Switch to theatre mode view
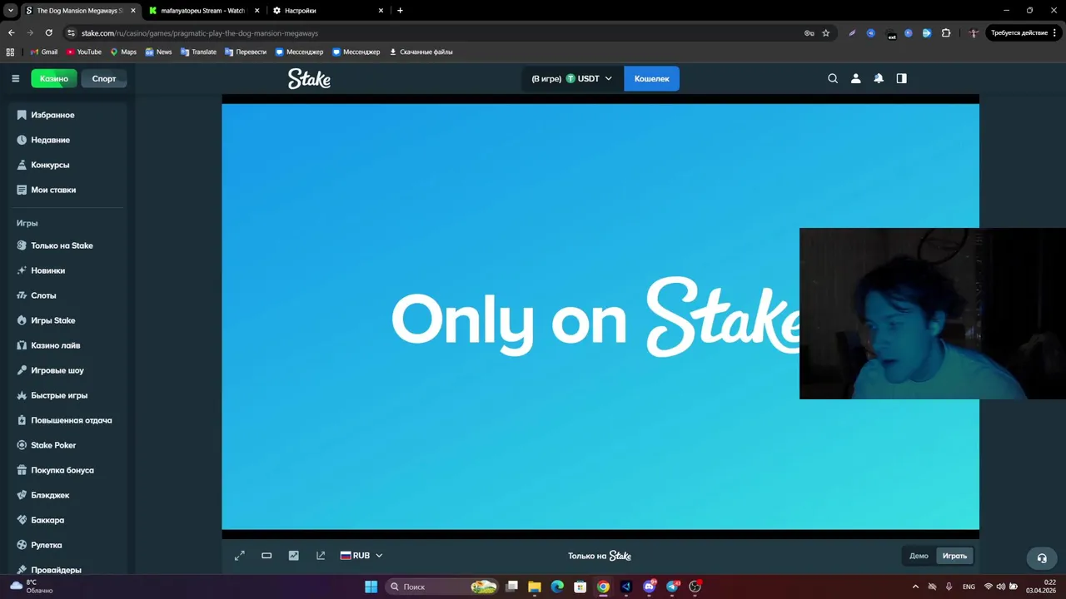The image size is (1066, 599). [x=266, y=556]
